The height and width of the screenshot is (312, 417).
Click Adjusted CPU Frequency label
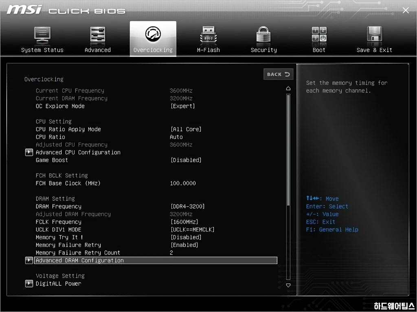(x=72, y=144)
